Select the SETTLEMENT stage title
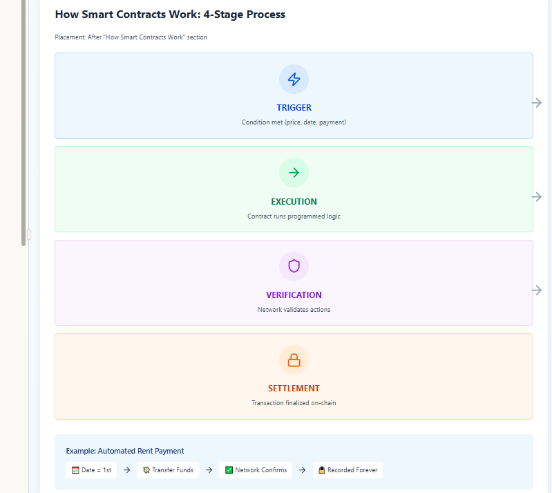The height and width of the screenshot is (493, 552). click(294, 389)
